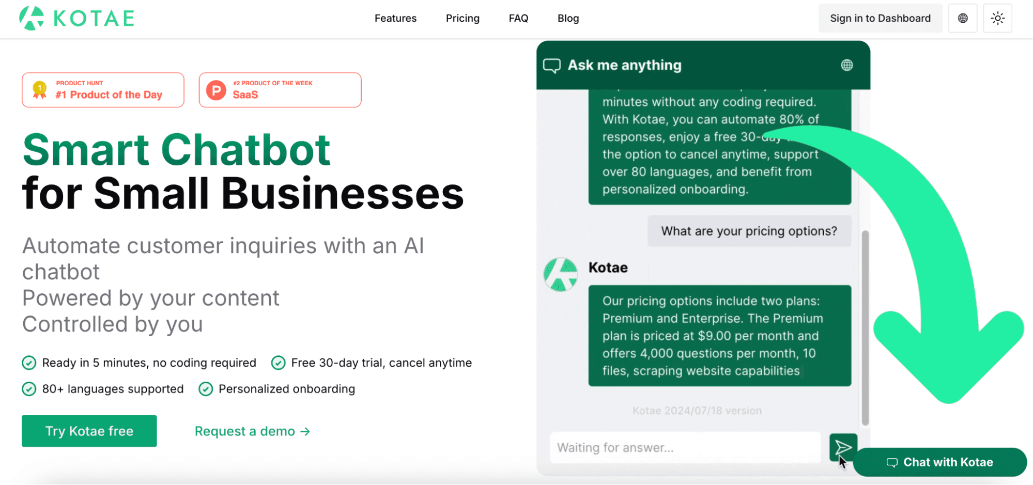Click 'for Small Businesses' heading line
Image resolution: width=1033 pixels, height=485 pixels.
(x=243, y=194)
